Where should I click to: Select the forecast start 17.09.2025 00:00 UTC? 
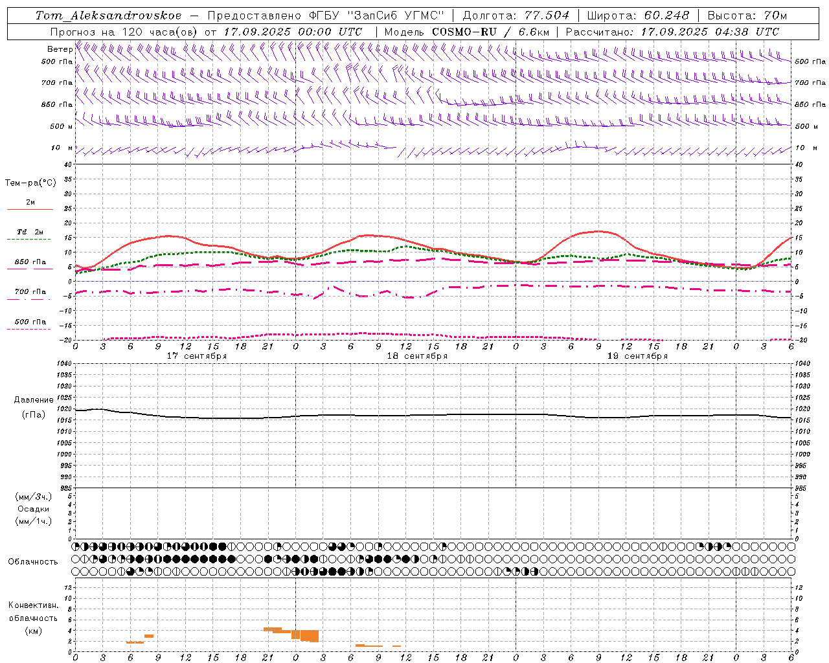click(293, 32)
